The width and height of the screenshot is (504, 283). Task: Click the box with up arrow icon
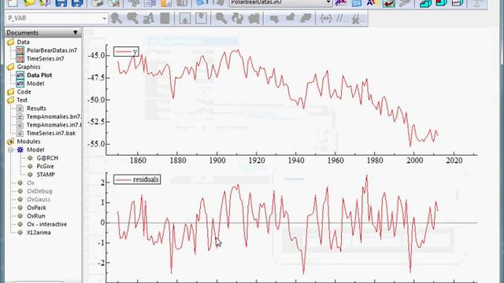[x=202, y=18]
